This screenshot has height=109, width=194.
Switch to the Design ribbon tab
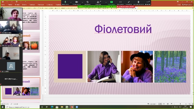click(24, 5)
